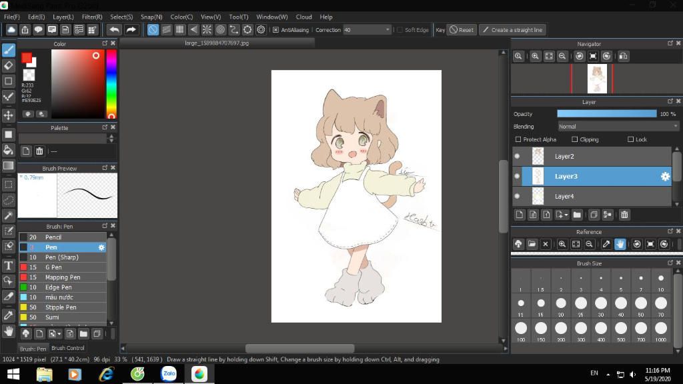Flip the canvas view in the Navigator
683x384 pixels.
(x=624, y=56)
